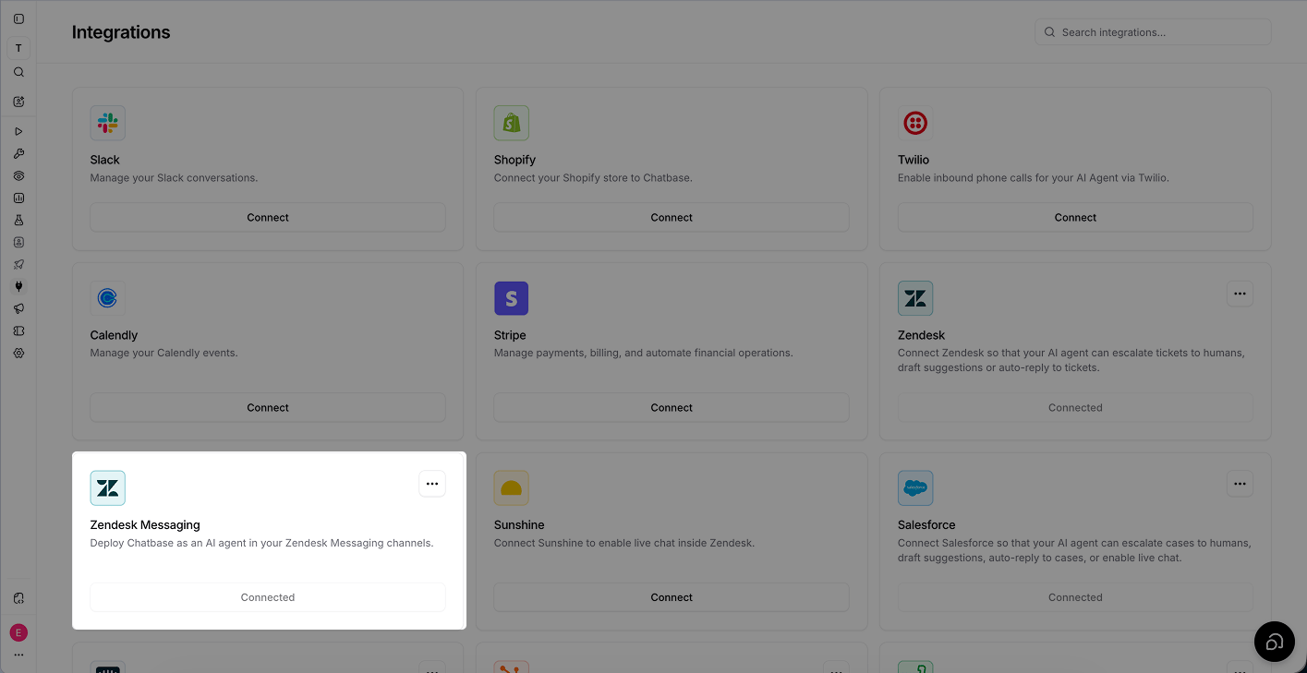The height and width of the screenshot is (673, 1307).
Task: Click Connected button under Zendesk ticket card
Action: 1075,408
